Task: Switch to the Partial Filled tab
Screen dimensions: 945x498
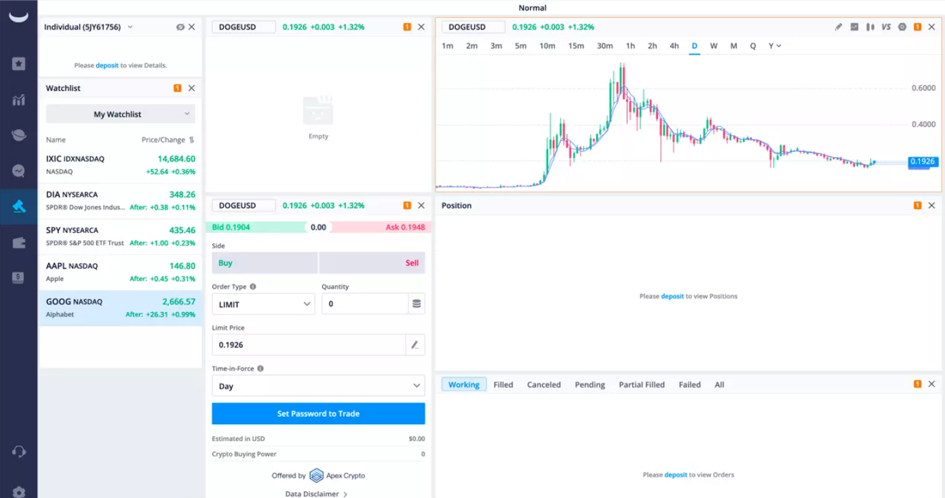Action: tap(642, 385)
